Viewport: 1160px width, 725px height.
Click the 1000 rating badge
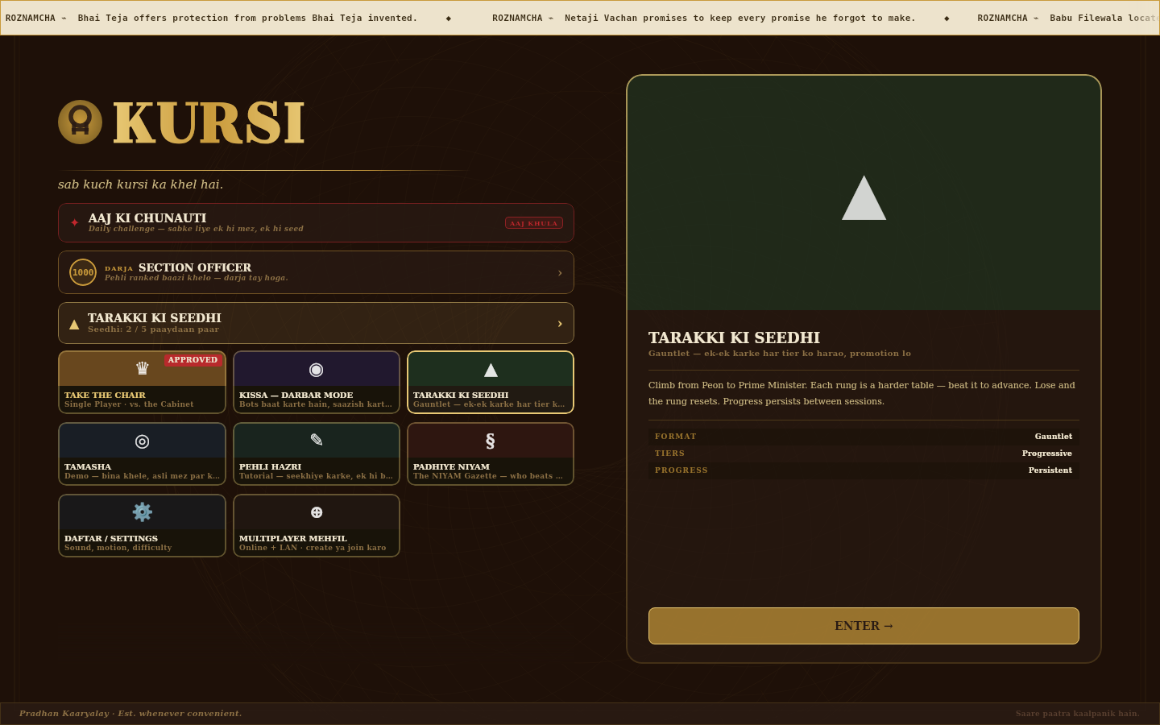coord(83,272)
